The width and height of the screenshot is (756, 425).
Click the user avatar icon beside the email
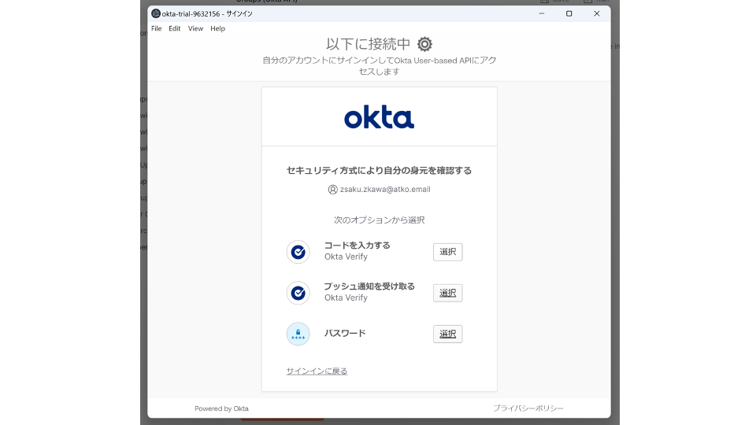pyautogui.click(x=332, y=190)
